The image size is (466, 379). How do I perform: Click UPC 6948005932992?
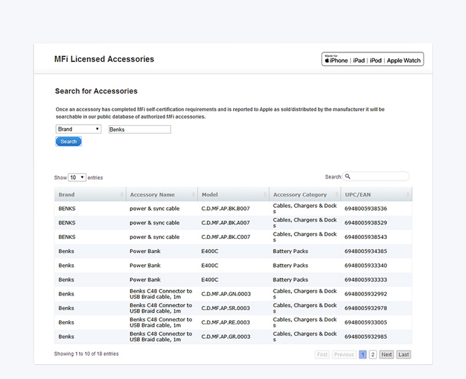[365, 294]
